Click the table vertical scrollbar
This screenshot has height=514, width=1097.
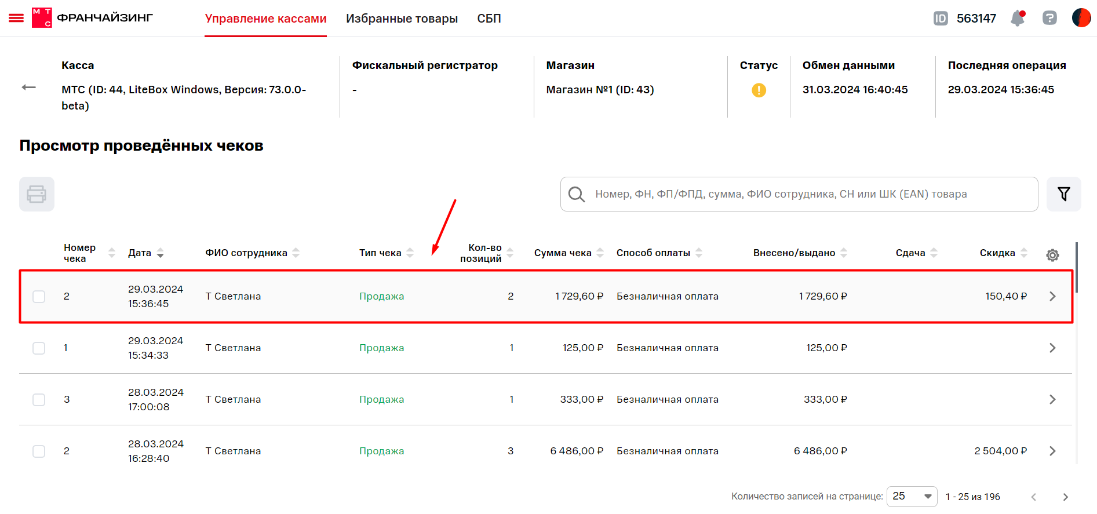click(1077, 268)
